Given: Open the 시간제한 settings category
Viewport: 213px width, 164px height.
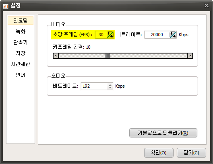Looking at the screenshot, I should point(21,64).
